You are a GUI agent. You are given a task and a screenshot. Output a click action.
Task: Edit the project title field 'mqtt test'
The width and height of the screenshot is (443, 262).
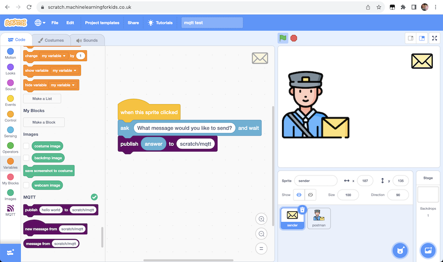(212, 23)
